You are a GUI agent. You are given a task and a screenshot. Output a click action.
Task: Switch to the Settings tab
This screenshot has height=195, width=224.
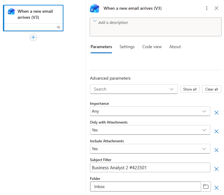click(x=127, y=47)
